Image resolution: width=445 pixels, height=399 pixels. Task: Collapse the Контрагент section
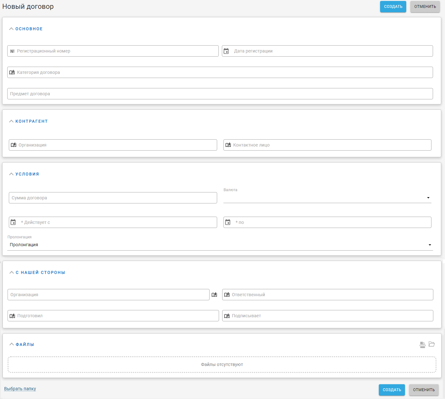coord(11,121)
